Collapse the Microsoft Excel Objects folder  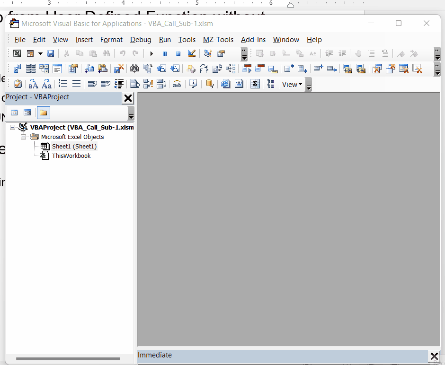tap(24, 137)
